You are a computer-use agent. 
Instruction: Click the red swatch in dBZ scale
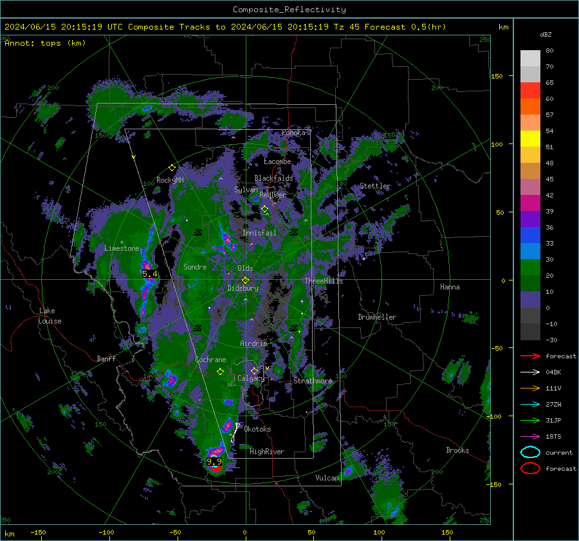[x=530, y=91]
